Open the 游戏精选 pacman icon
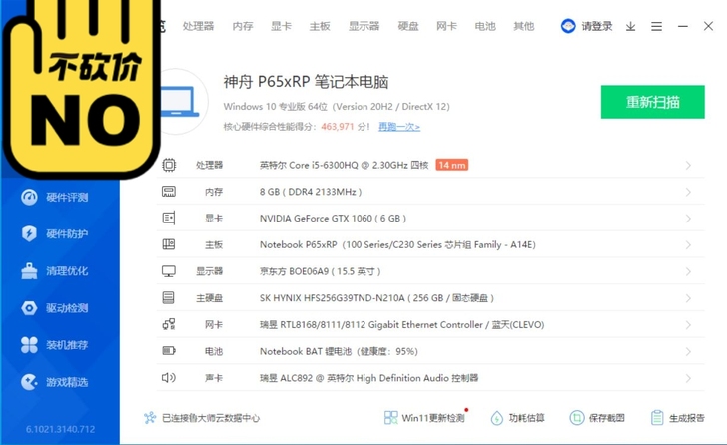The image size is (727, 445). pos(29,382)
